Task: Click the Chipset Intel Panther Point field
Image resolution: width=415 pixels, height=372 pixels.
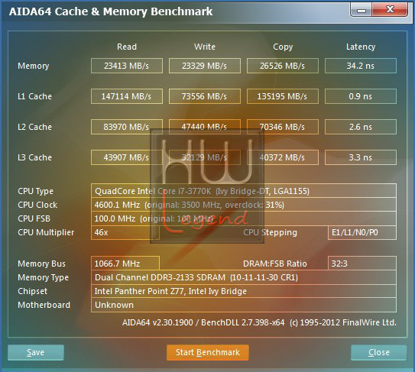Action: 244,291
